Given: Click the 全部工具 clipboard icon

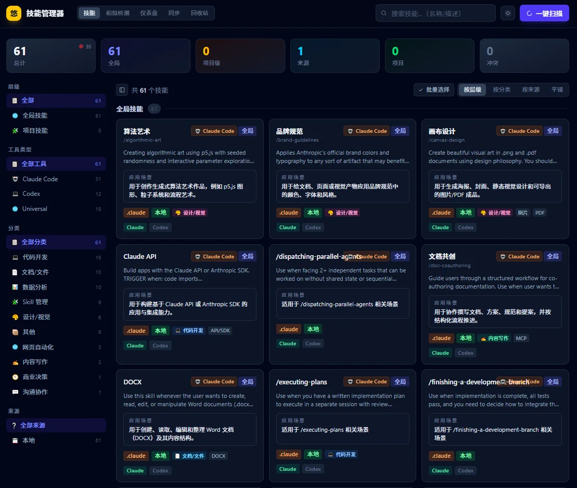Looking at the screenshot, I should (x=15, y=164).
